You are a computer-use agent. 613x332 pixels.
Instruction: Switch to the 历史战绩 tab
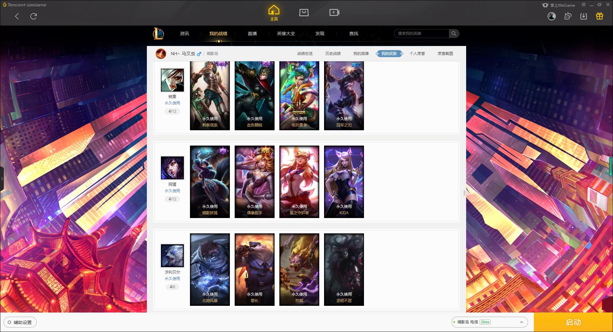point(333,54)
